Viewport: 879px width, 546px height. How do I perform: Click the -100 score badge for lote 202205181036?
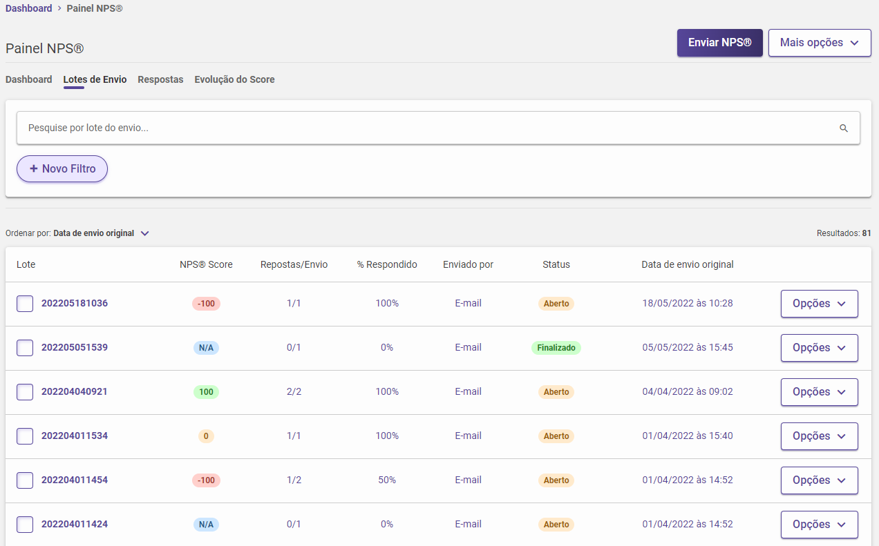click(x=206, y=304)
